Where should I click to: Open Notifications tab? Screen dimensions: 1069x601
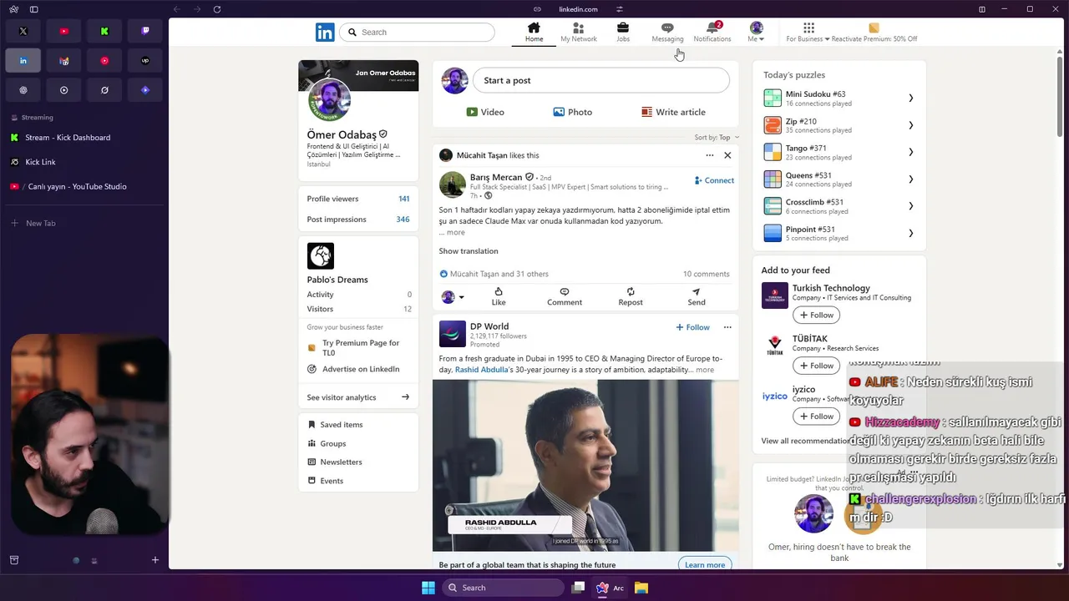[x=712, y=33]
